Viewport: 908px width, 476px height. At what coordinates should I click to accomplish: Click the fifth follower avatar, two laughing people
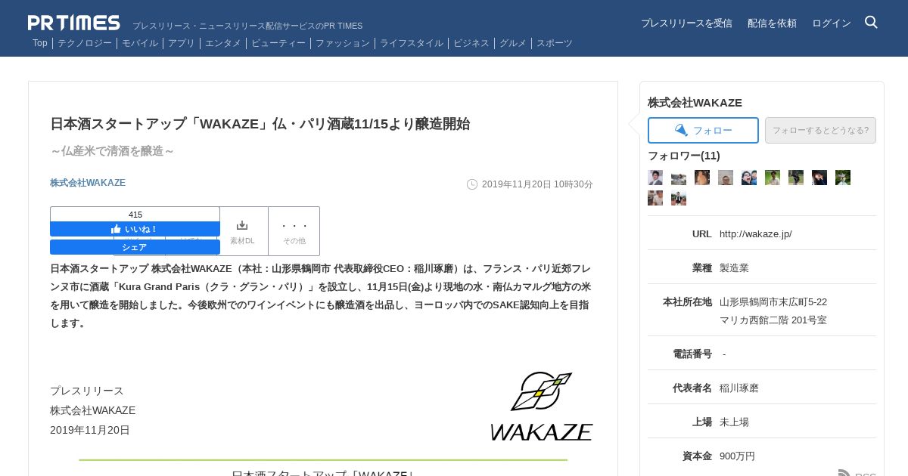[749, 178]
